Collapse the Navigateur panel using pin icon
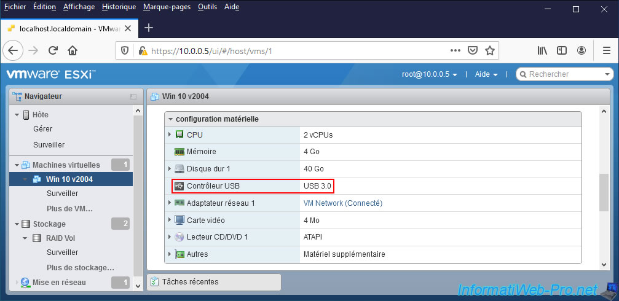This screenshot has width=619, height=301. [x=133, y=96]
